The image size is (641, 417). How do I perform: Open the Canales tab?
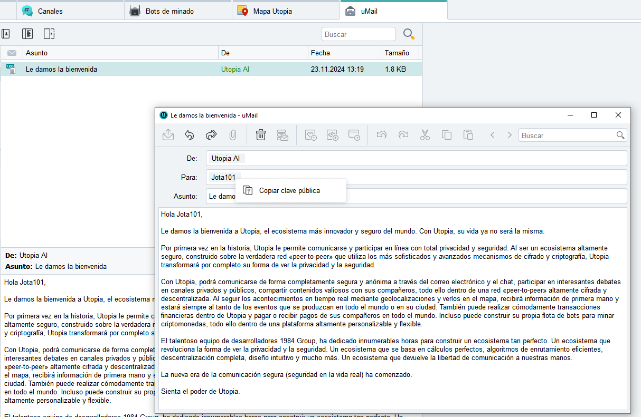click(71, 11)
